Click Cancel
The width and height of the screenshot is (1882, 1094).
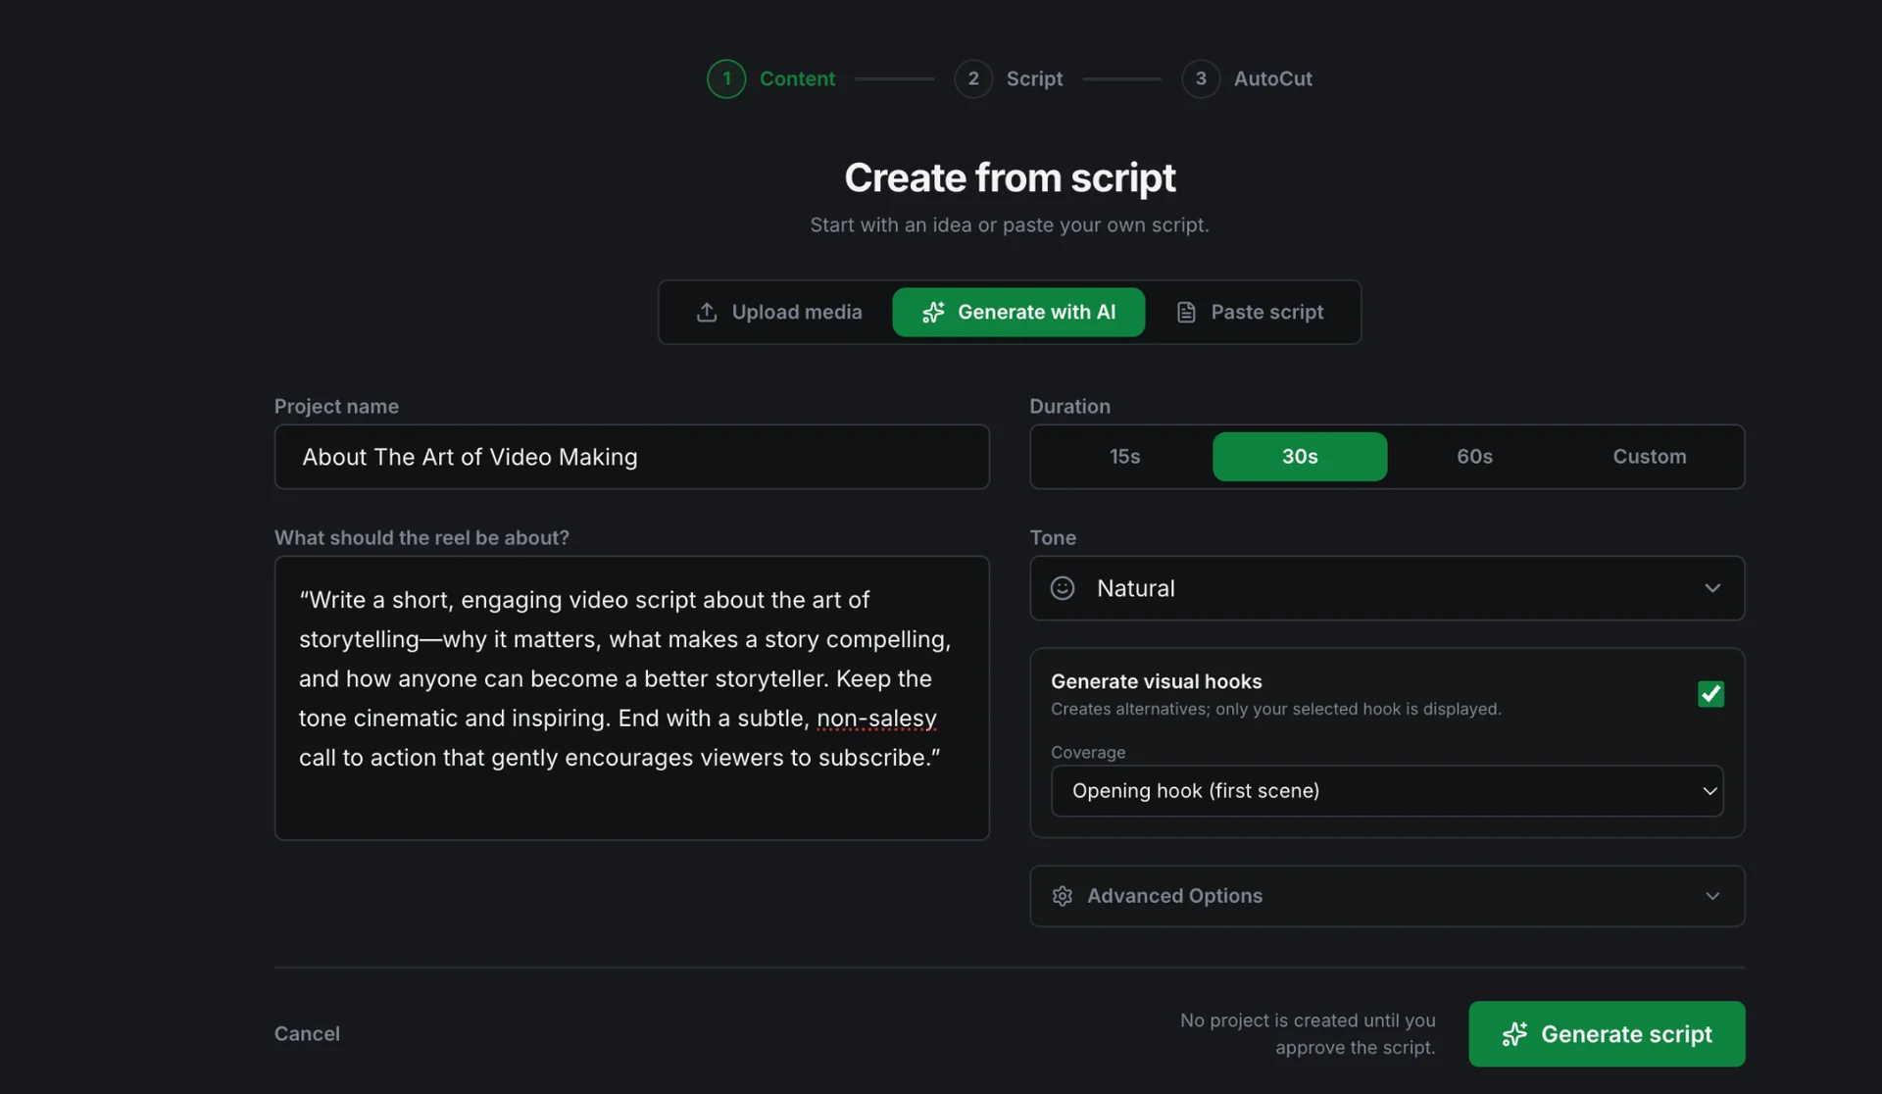point(307,1033)
